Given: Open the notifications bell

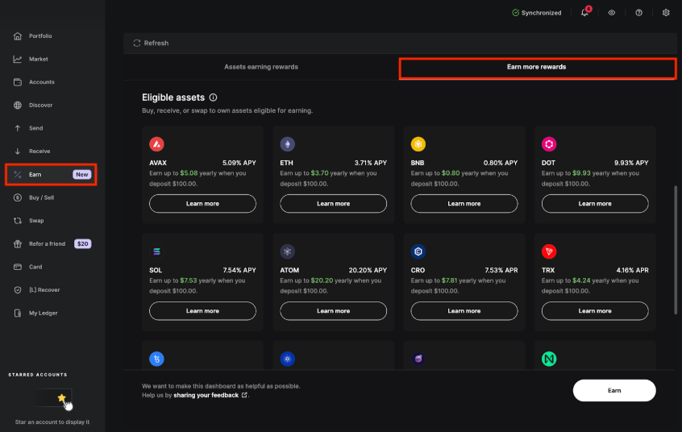Looking at the screenshot, I should pyautogui.click(x=584, y=13).
